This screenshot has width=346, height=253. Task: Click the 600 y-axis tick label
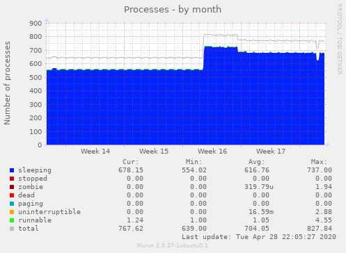coord(36,64)
